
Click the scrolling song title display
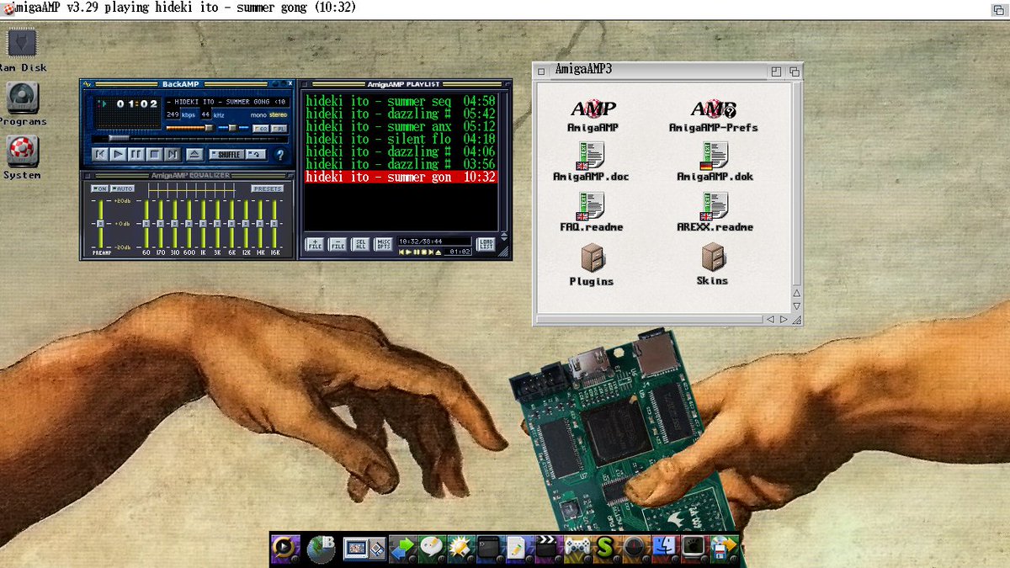[227, 102]
